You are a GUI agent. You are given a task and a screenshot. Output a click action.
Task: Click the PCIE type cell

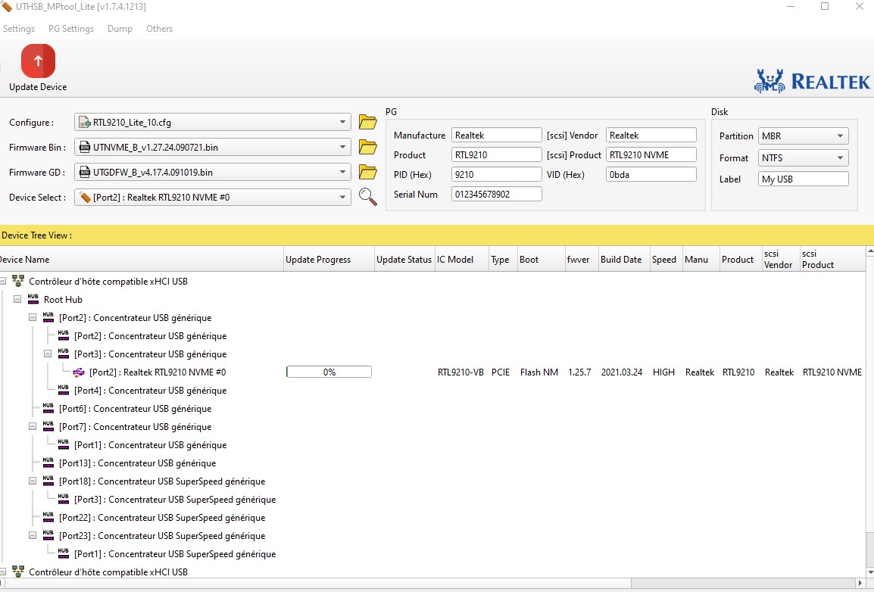coord(501,372)
